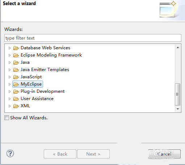Click the Java folder icon

16,62
